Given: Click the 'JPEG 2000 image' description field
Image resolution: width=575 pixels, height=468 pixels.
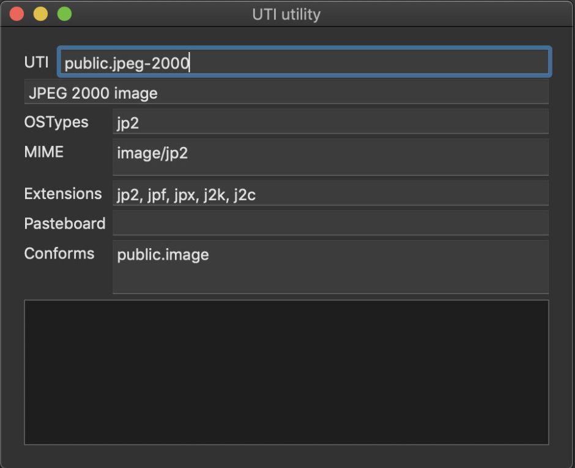Looking at the screenshot, I should coord(286,93).
